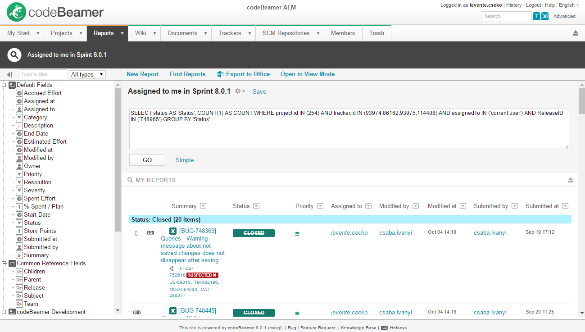
Task: Open the Documents tab
Action: click(182, 33)
